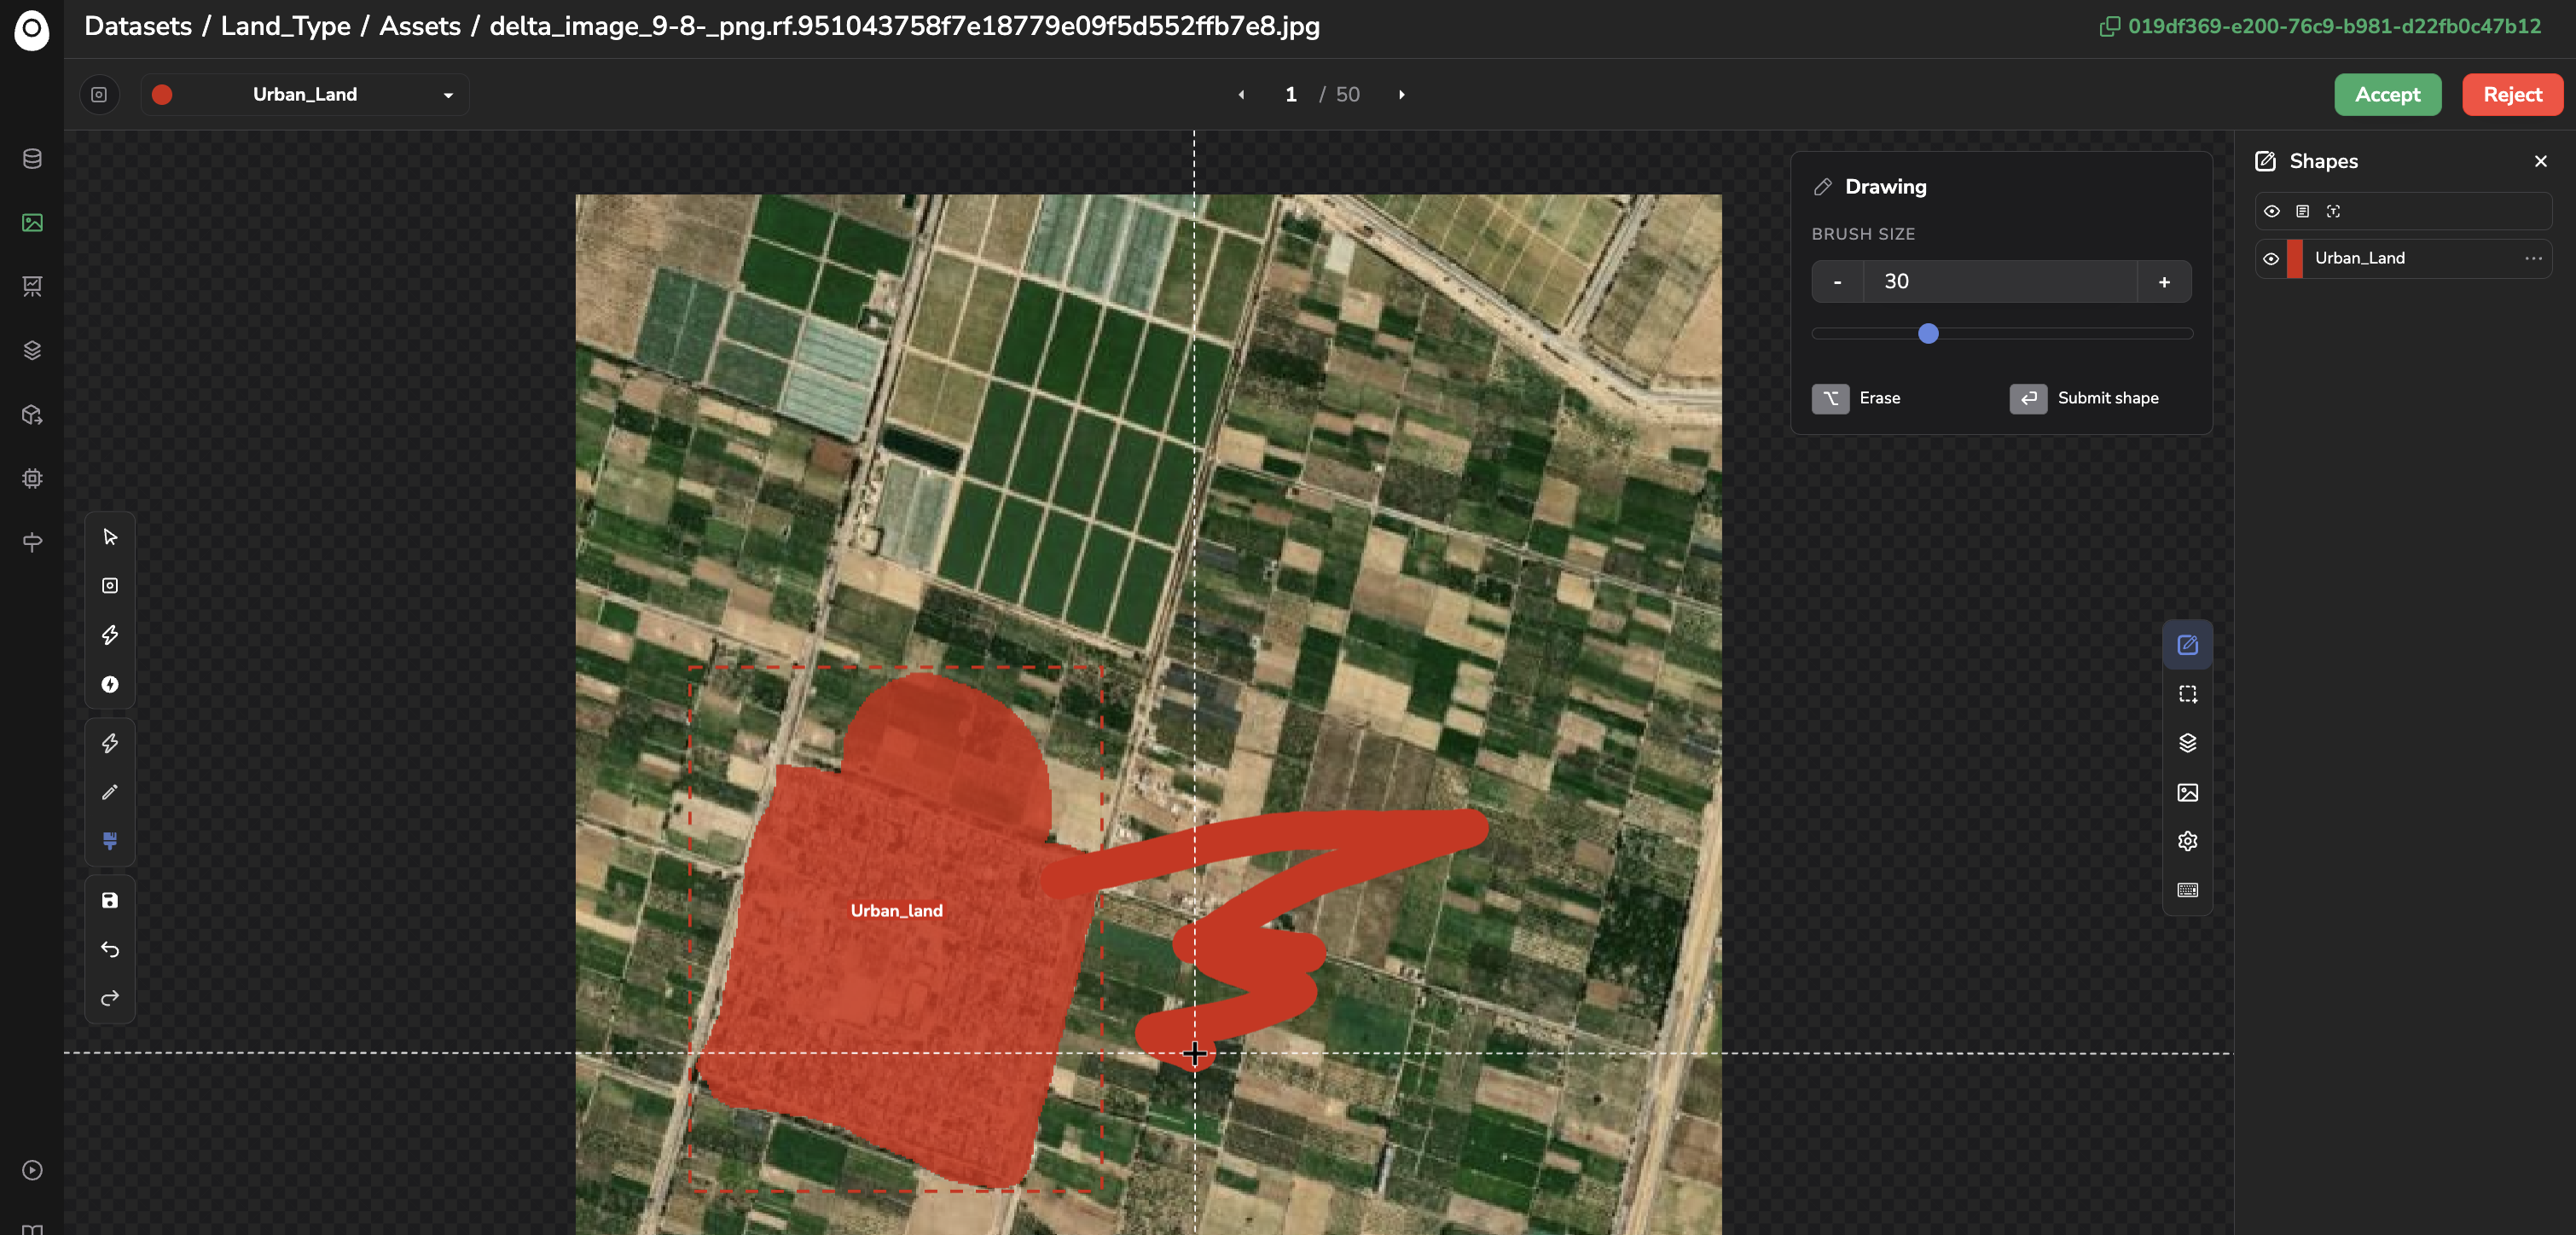Redo the last undone action

coord(110,998)
